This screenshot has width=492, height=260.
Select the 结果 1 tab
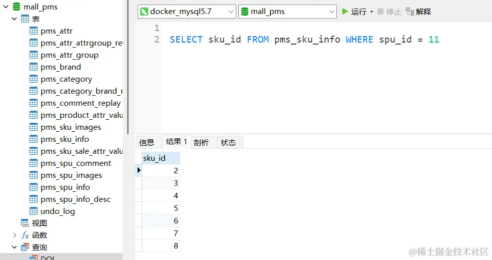pyautogui.click(x=177, y=142)
